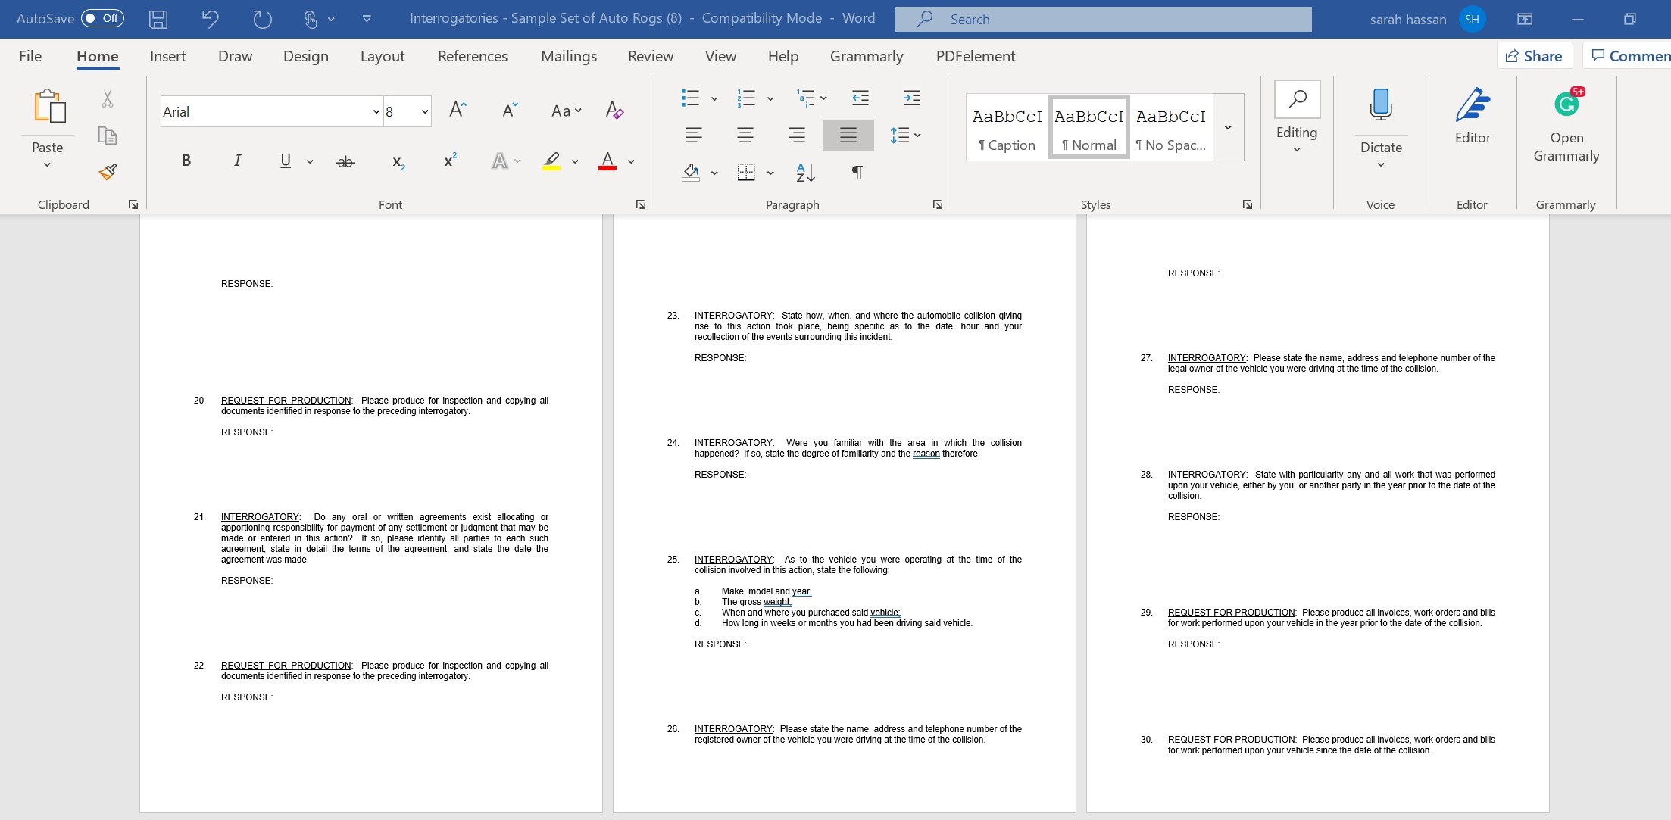Toggle the AutoSave switch
This screenshot has height=820, width=1671.
tap(102, 18)
